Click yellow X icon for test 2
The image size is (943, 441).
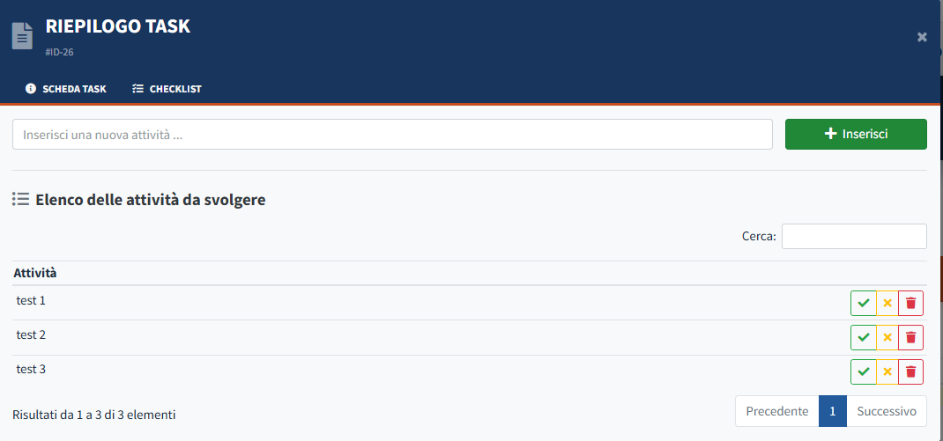tap(887, 337)
